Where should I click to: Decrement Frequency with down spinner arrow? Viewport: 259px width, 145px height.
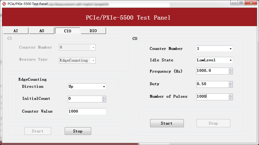(231, 72)
